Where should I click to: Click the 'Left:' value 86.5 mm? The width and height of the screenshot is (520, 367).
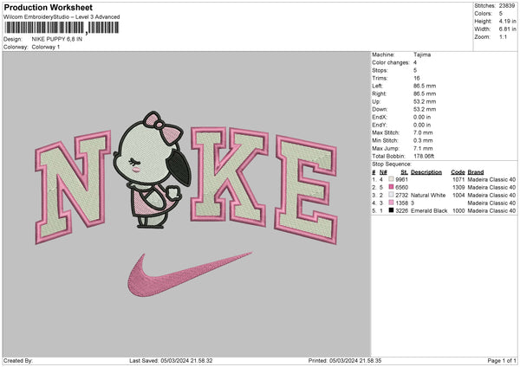425,86
